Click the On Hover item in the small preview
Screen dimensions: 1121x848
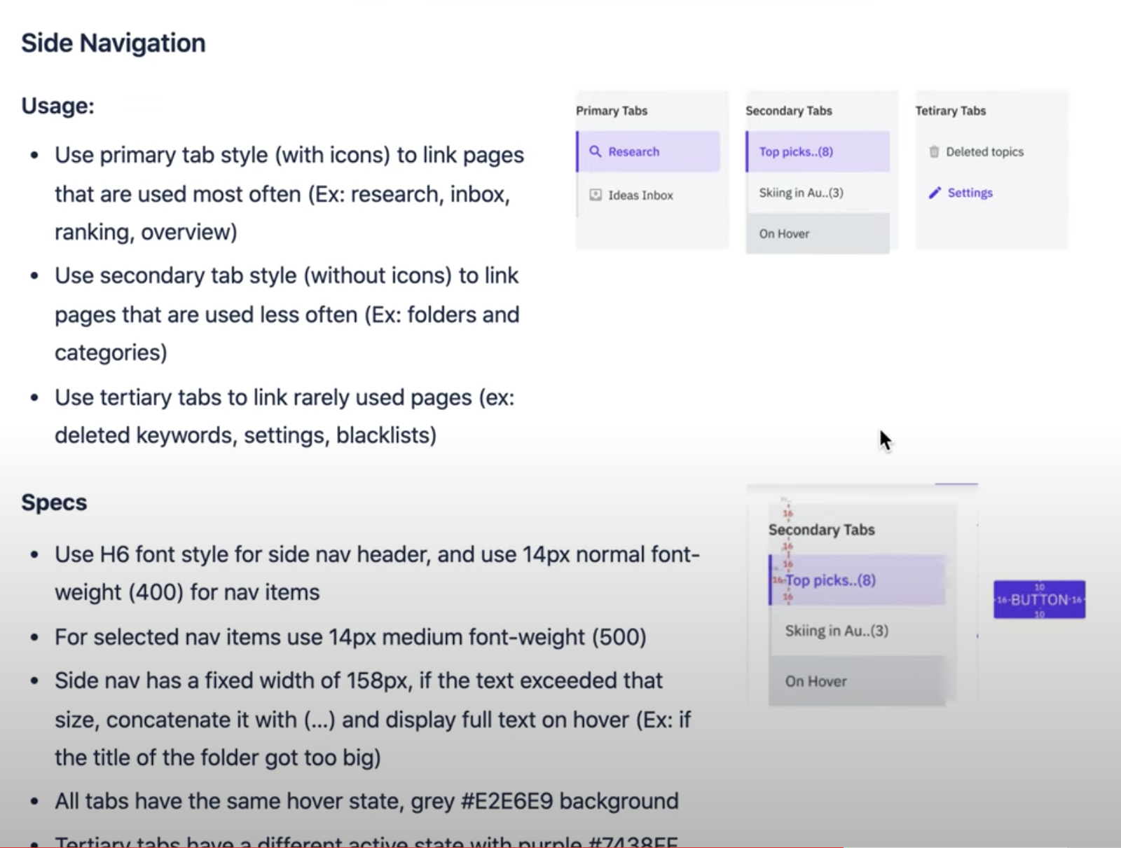(x=784, y=233)
